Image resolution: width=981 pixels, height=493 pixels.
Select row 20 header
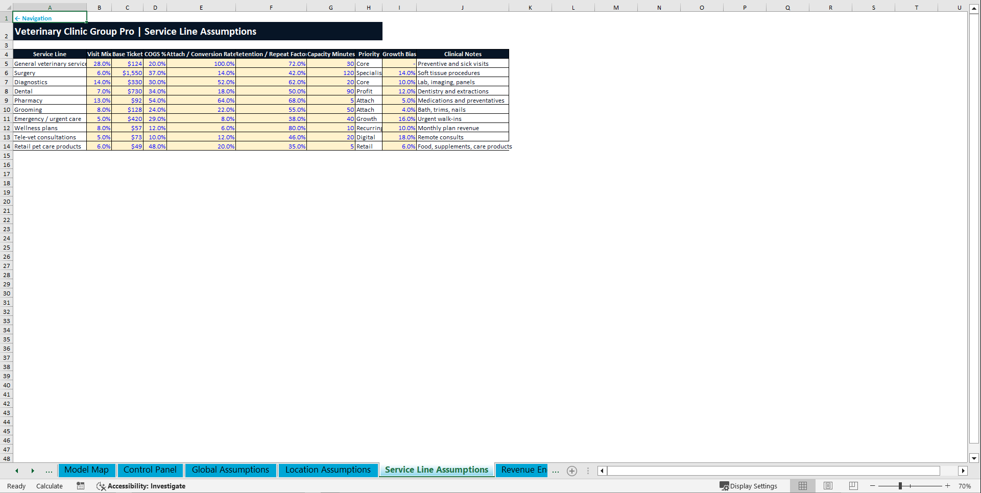[x=7, y=202]
